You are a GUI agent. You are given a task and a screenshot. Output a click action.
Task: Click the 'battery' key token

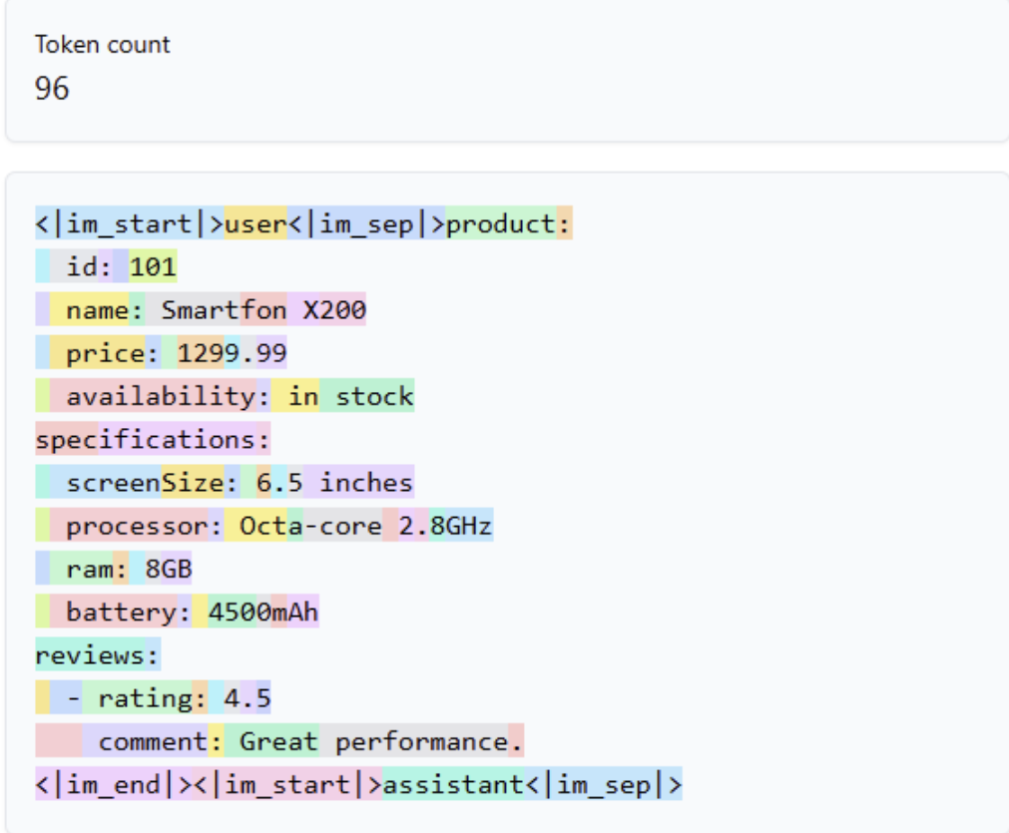pos(113,612)
